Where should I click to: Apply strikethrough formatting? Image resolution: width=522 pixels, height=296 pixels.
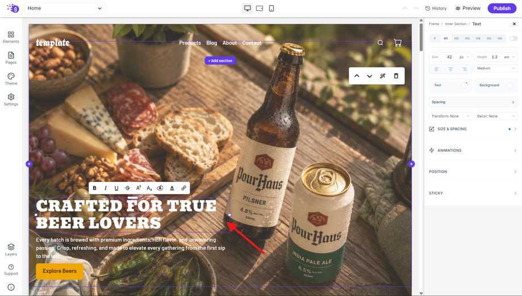127,188
